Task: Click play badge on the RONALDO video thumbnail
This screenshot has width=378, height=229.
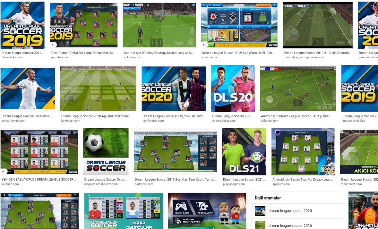Action: click(x=53, y=45)
